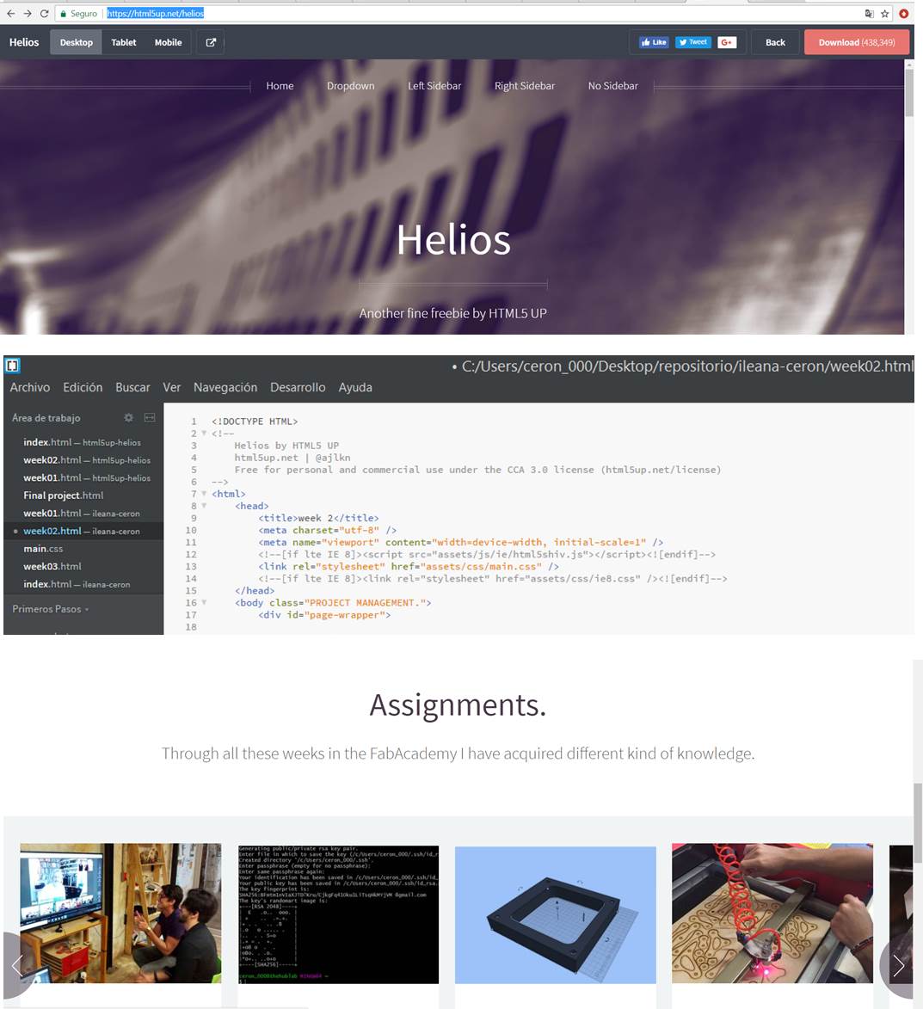
Task: Bookmark the page with the star icon
Action: tap(885, 14)
